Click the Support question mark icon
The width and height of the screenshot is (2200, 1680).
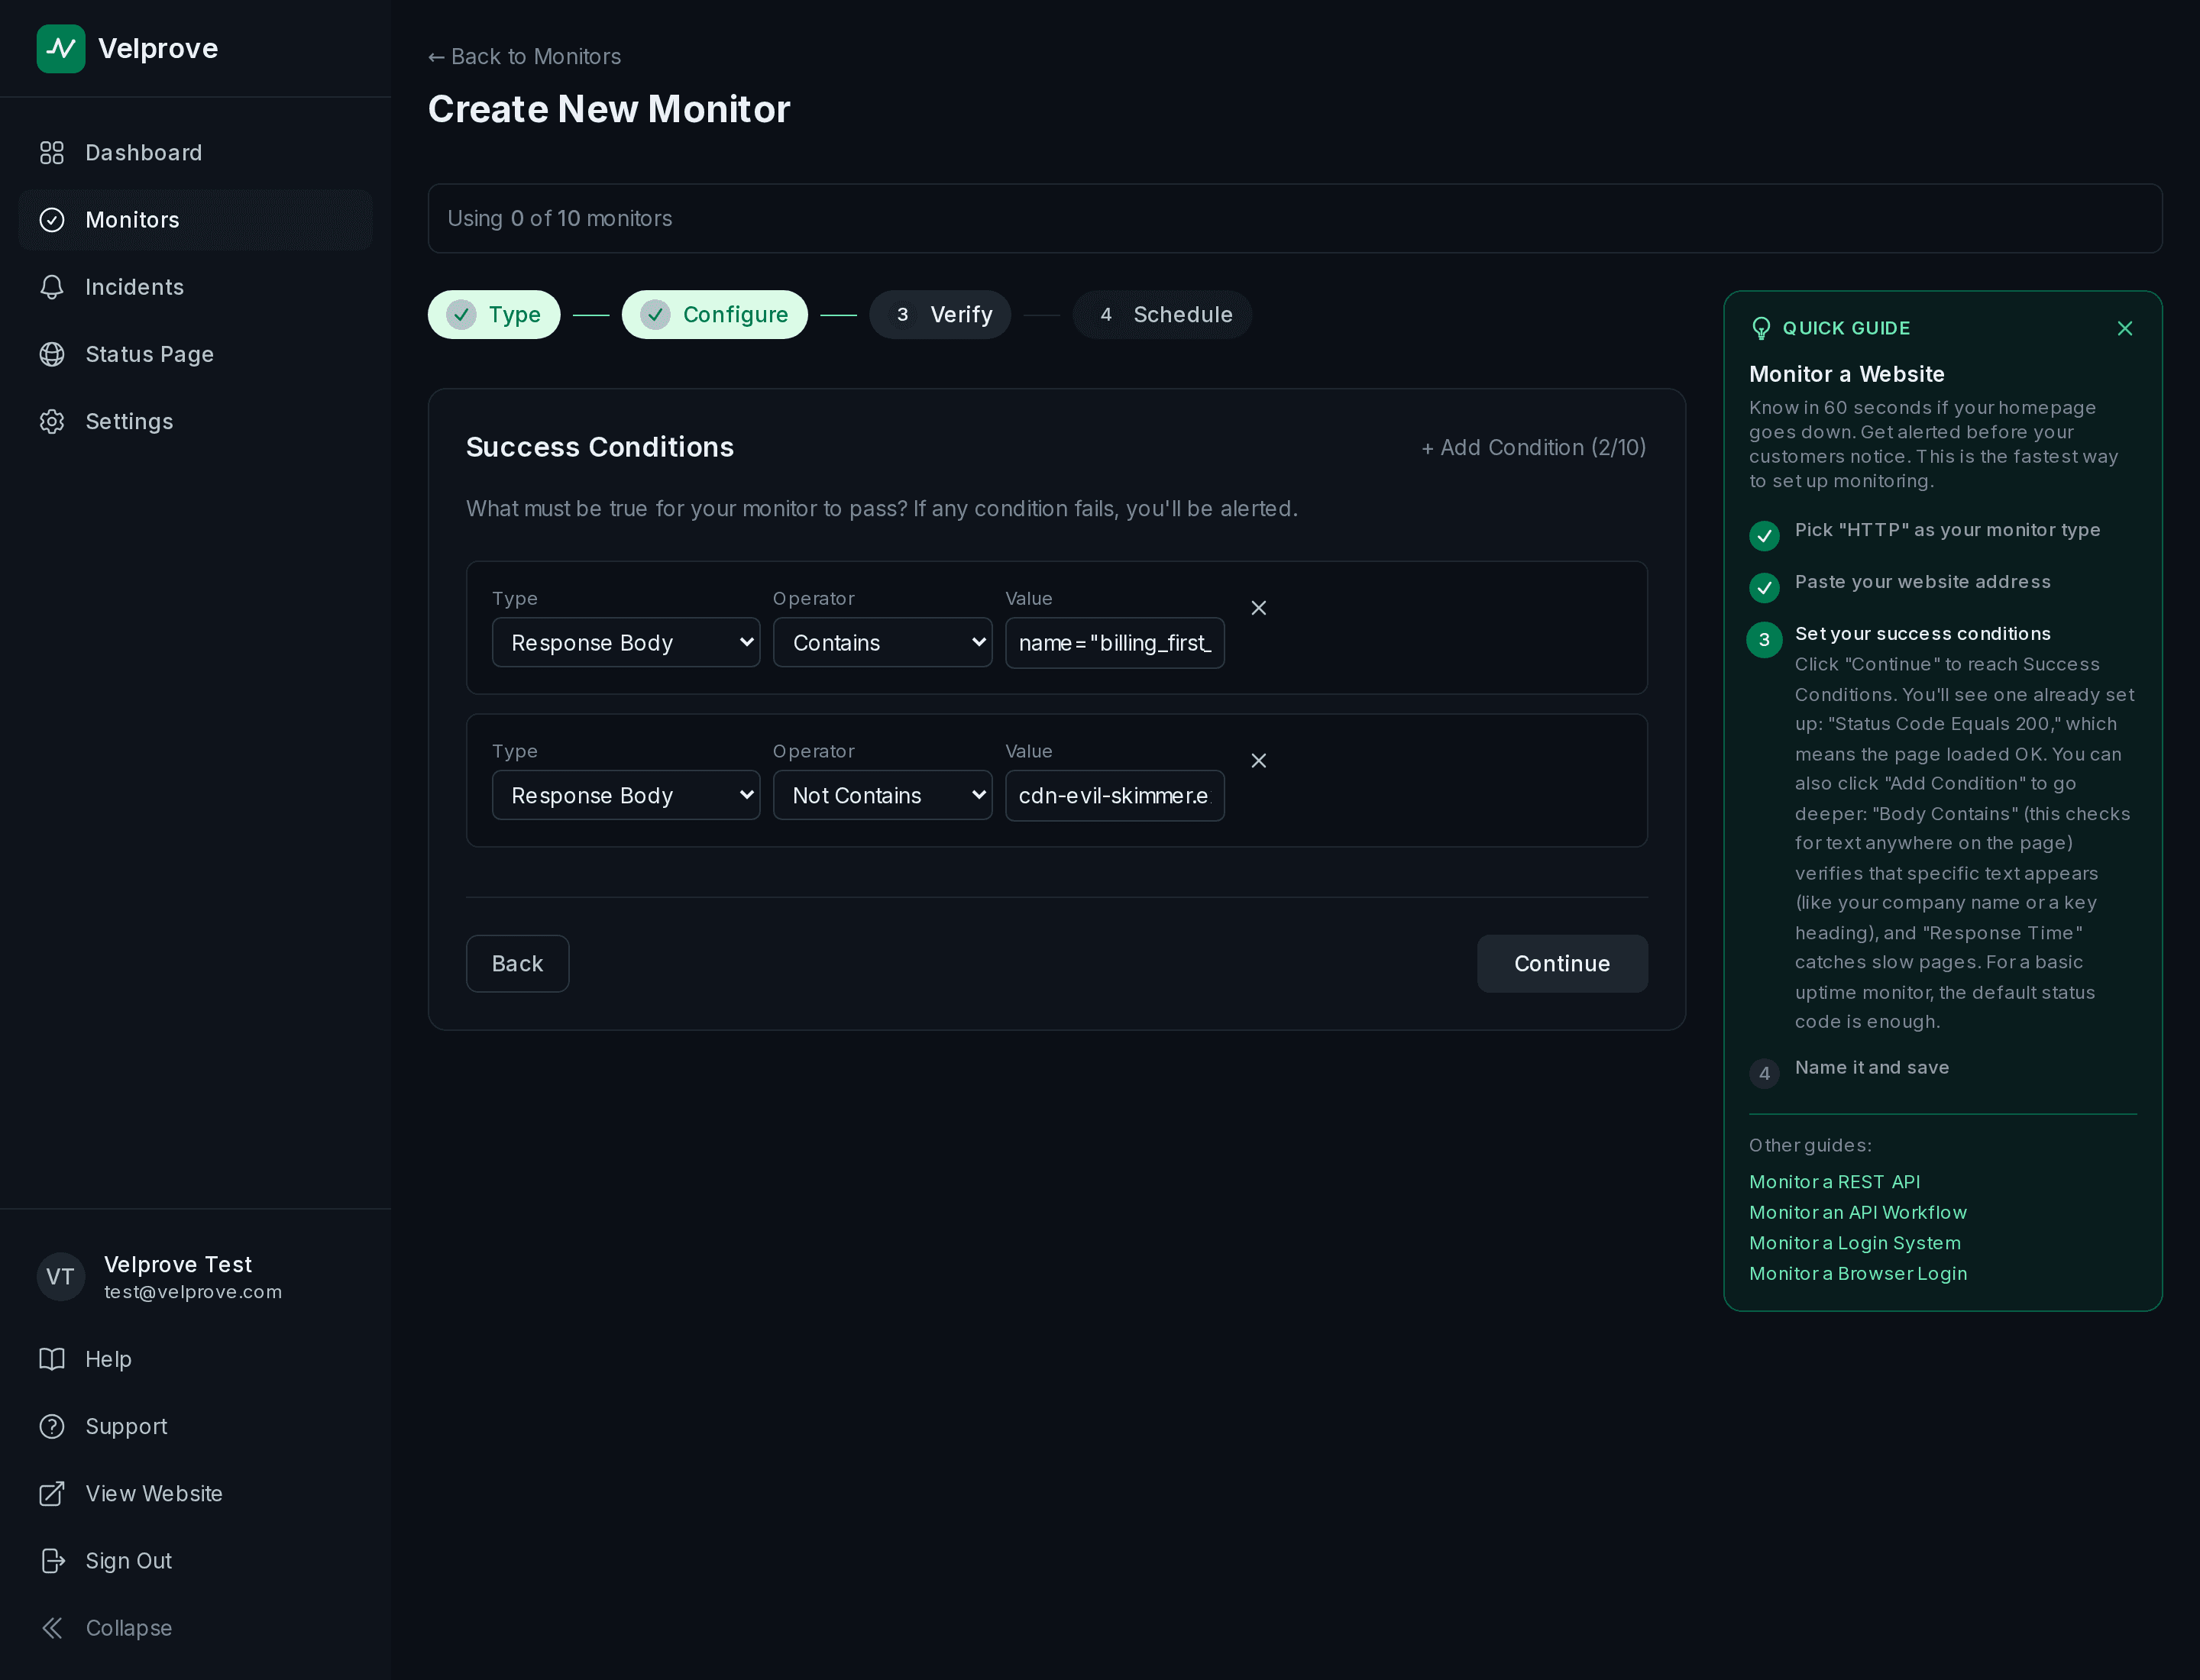[51, 1426]
